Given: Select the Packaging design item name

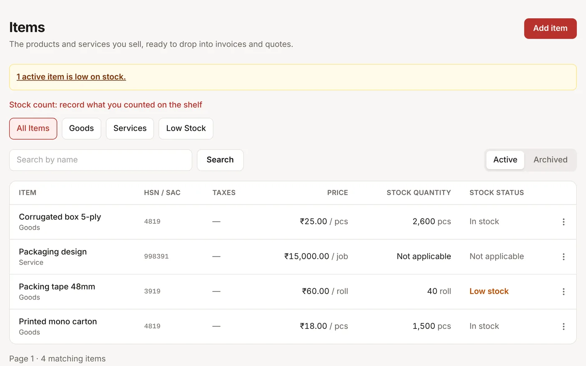Looking at the screenshot, I should tap(53, 252).
